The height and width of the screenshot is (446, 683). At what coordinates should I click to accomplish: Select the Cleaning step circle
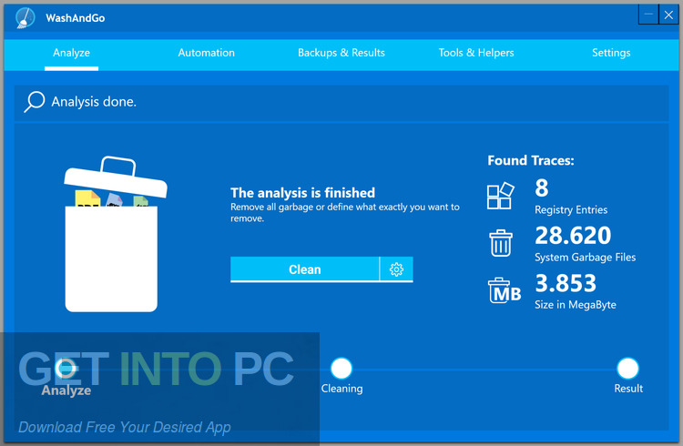click(341, 369)
